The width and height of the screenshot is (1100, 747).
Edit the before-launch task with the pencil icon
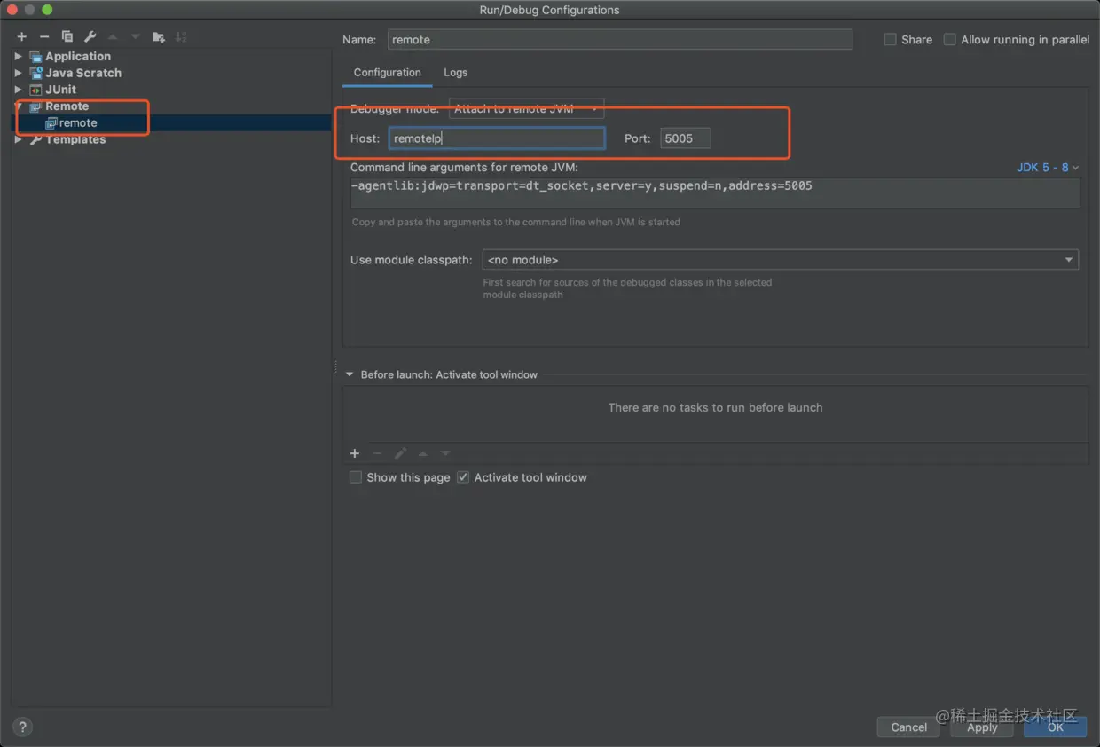(400, 453)
